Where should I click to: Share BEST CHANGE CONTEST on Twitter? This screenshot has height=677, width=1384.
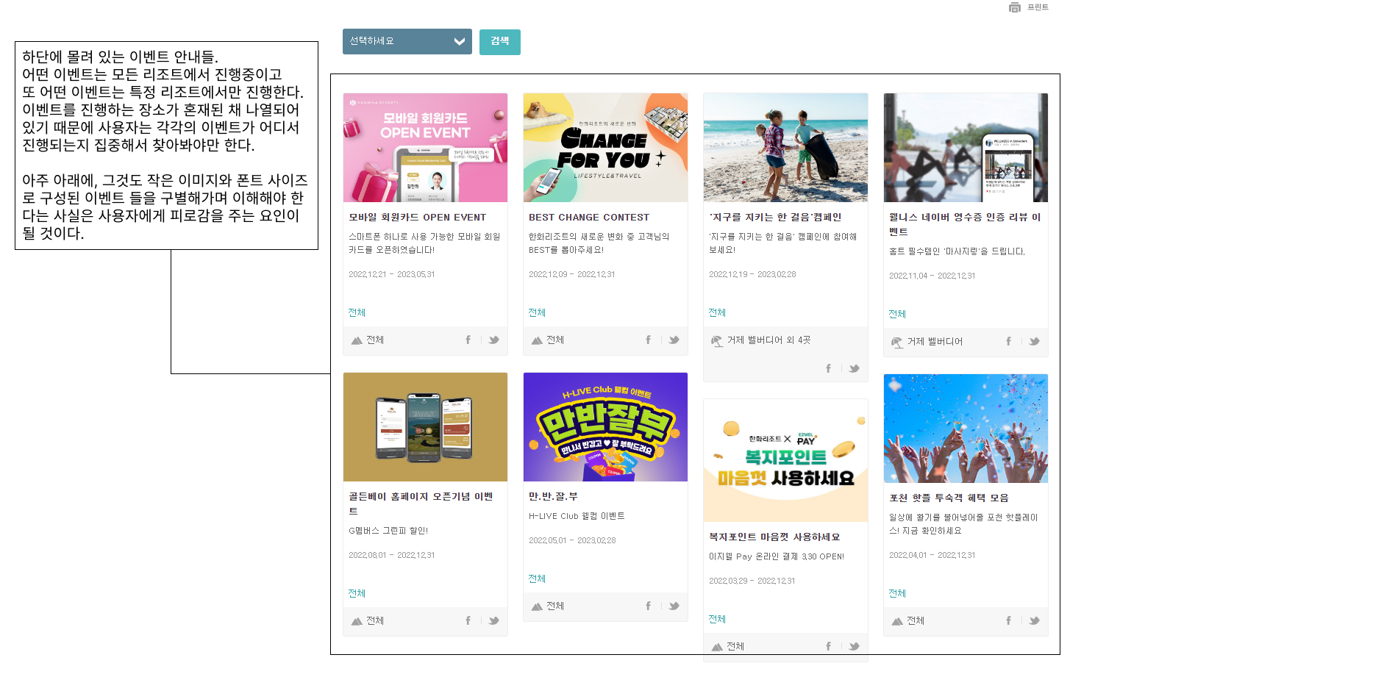[x=674, y=340]
